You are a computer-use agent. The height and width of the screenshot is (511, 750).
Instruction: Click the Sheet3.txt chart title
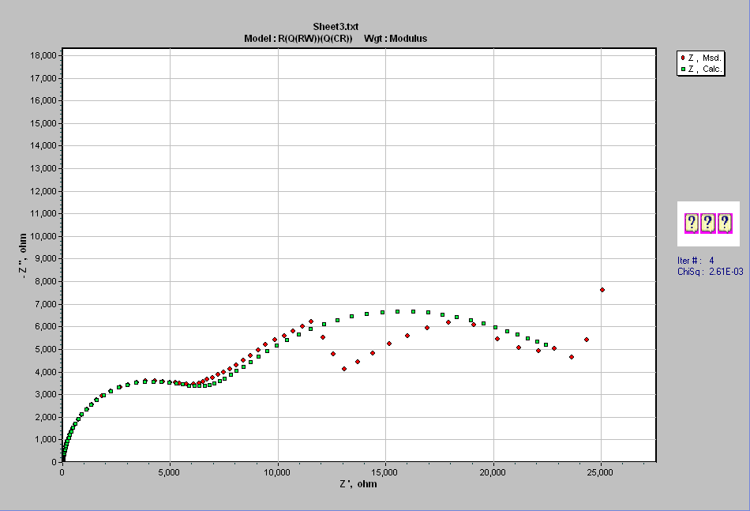coord(336,27)
